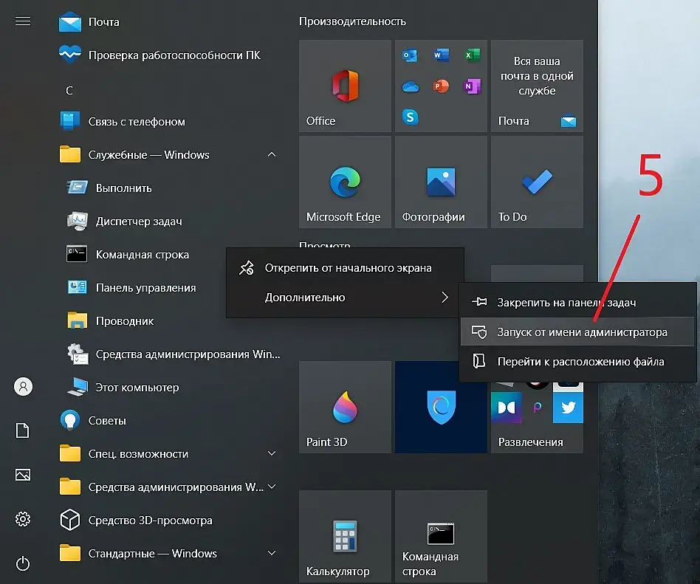Expand Средства администрирования W... folder
Image resolution: width=700 pixels, height=584 pixels.
click(x=272, y=487)
